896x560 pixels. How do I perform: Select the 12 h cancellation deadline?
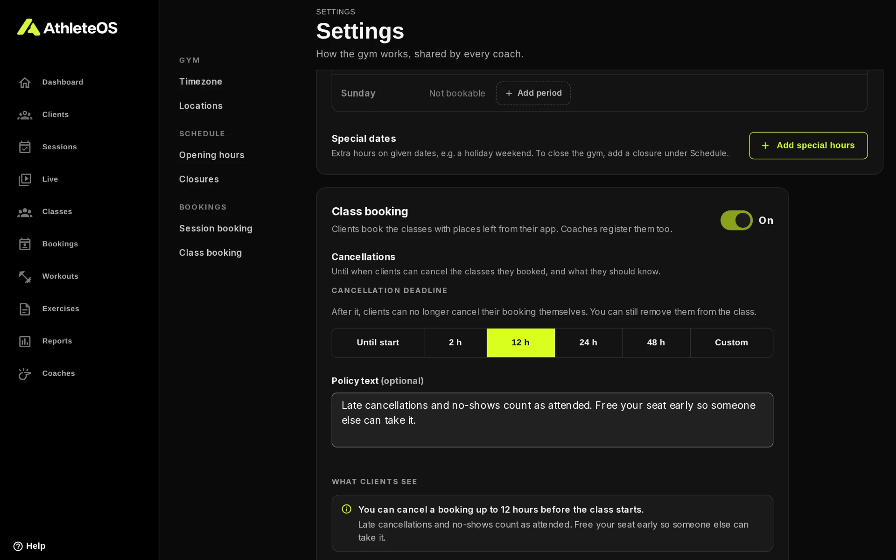tap(521, 343)
